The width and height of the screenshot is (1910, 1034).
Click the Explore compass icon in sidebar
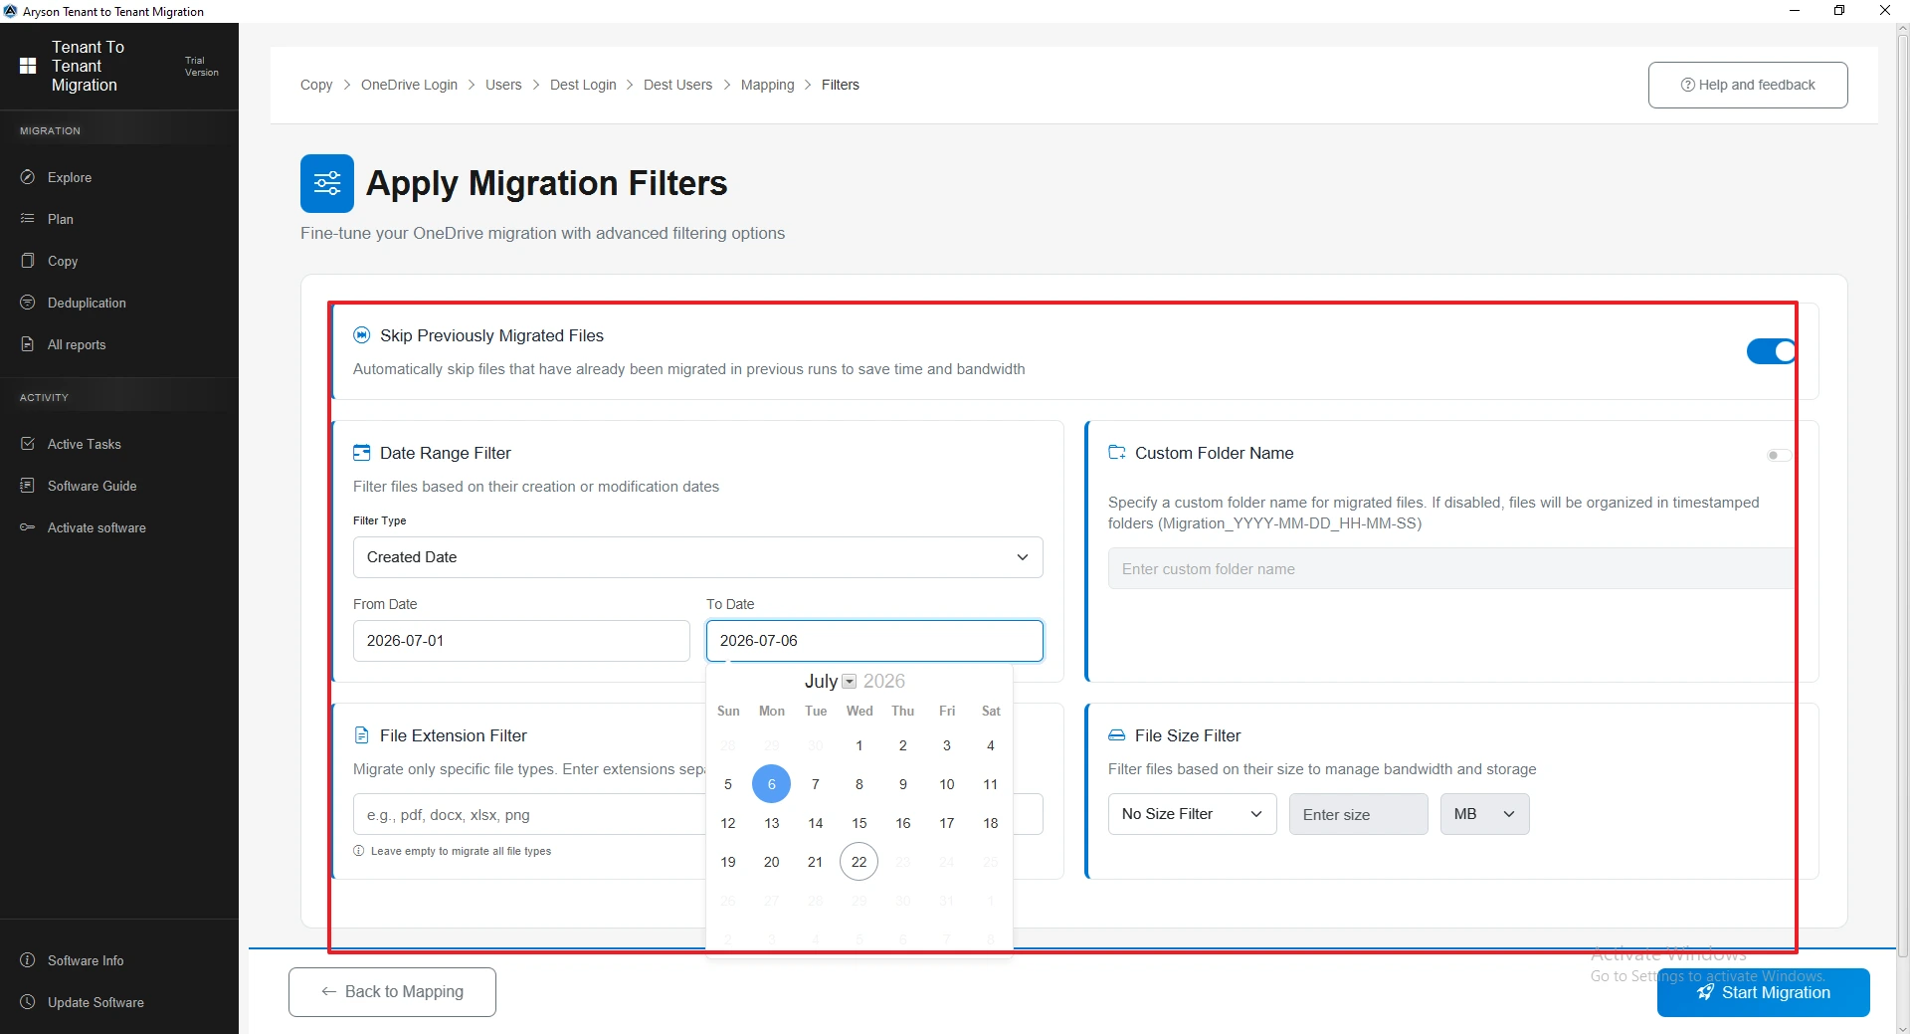28,177
